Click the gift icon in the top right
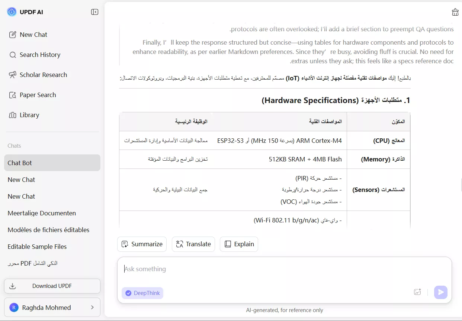This screenshot has height=321, width=462. (x=455, y=12)
